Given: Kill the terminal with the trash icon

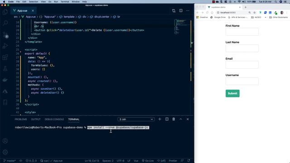Looking at the screenshot, I should (174, 119).
